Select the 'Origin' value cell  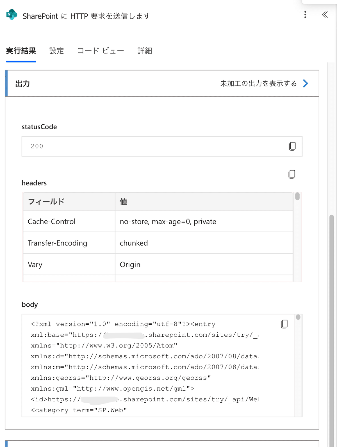coord(204,264)
